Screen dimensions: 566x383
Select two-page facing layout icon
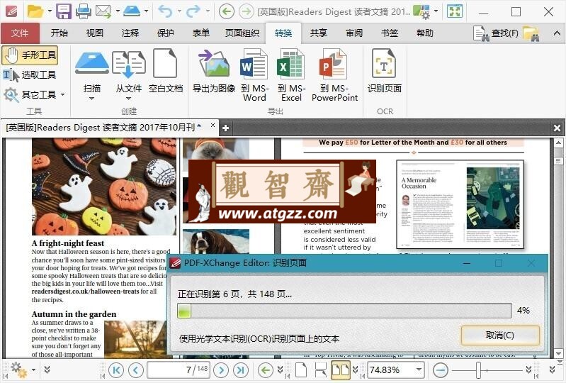(341, 370)
